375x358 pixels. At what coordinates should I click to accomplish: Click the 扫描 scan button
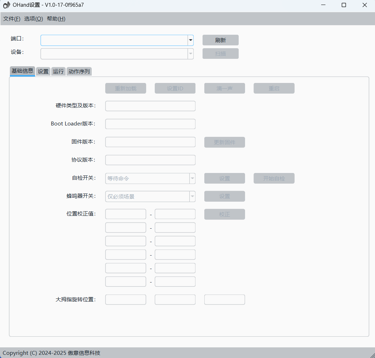(x=220, y=54)
